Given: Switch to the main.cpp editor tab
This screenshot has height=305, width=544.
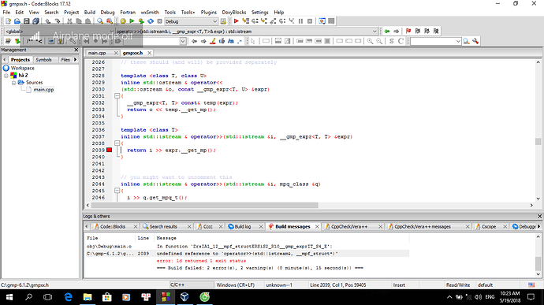Looking at the screenshot, I should pyautogui.click(x=97, y=53).
